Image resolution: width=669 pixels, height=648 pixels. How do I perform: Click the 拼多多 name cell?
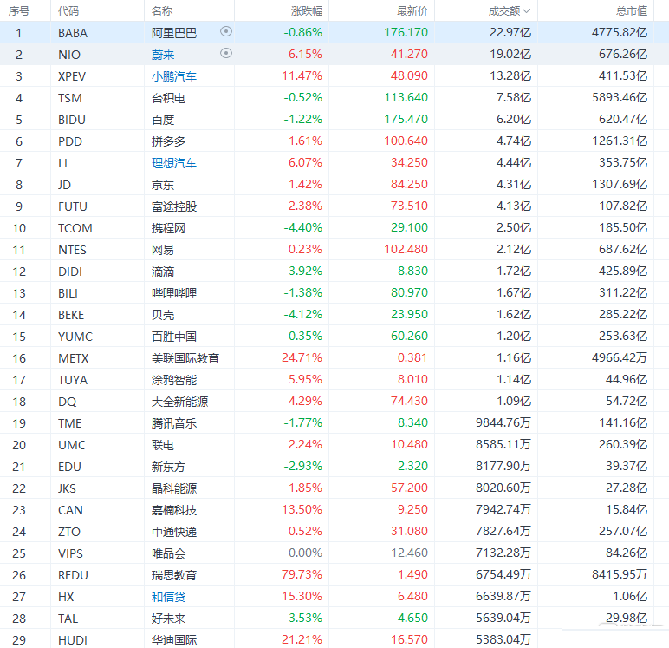click(x=168, y=141)
